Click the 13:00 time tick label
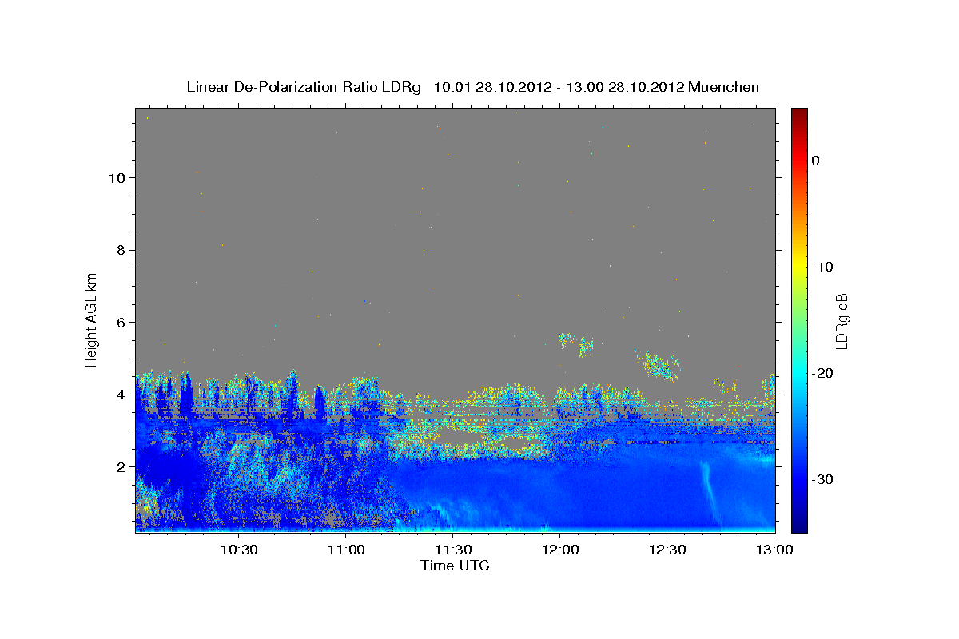 [774, 550]
